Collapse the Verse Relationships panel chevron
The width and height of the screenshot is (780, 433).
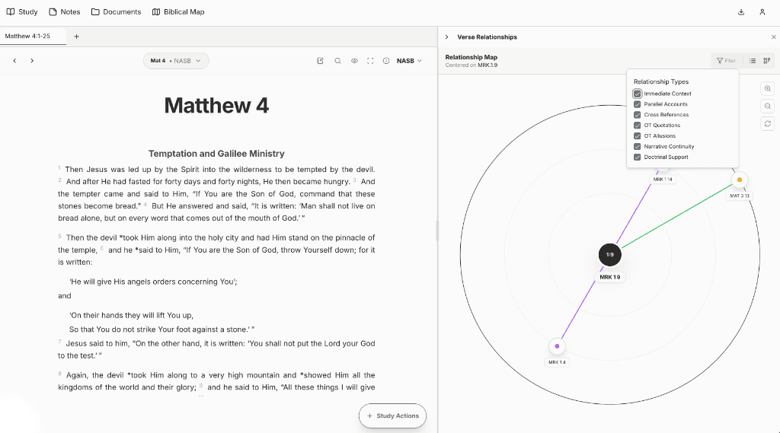446,37
